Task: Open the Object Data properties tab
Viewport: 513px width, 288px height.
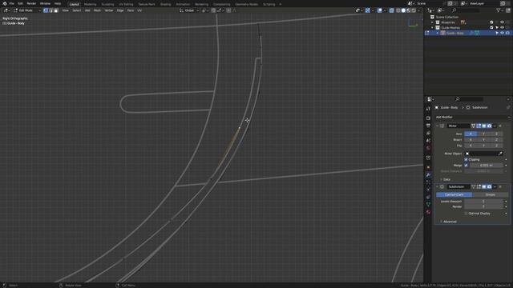Action: pos(428,205)
